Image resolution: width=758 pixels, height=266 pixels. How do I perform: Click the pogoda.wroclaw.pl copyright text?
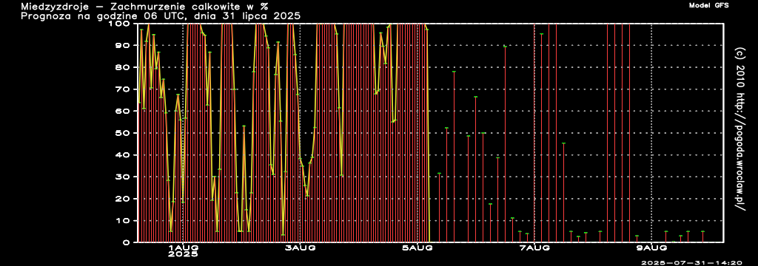(739, 127)
